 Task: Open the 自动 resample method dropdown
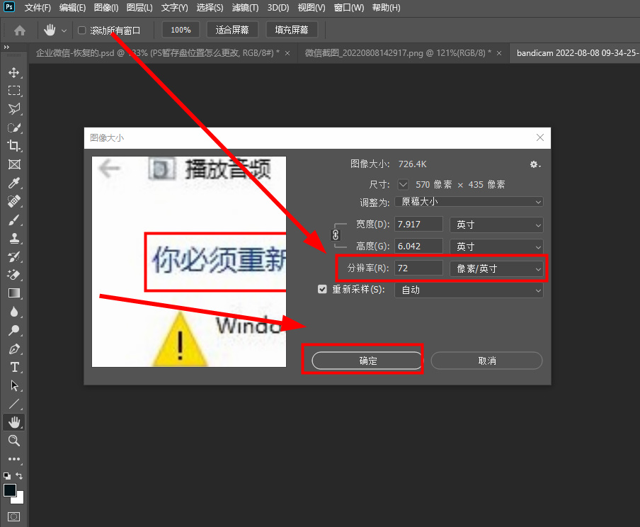point(469,290)
